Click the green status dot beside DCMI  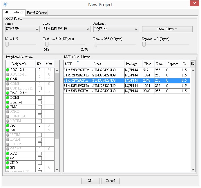(8, 98)
